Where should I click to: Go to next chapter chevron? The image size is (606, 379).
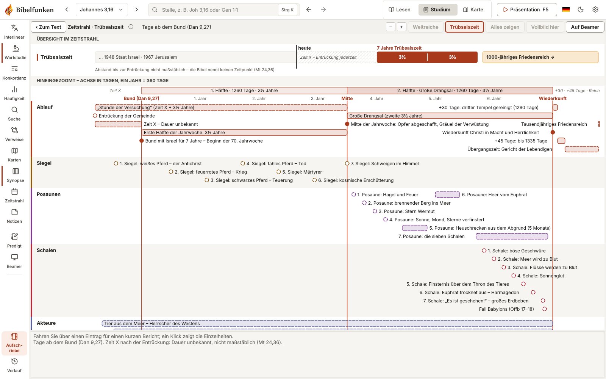coord(137,9)
